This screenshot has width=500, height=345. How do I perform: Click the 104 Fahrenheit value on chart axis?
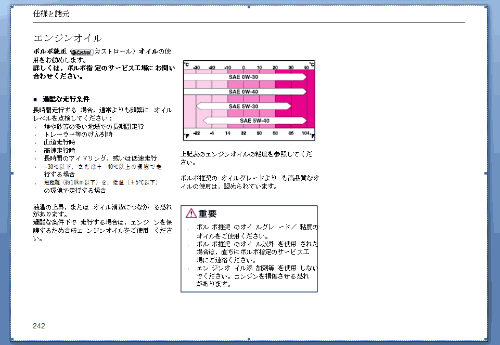tap(305, 133)
